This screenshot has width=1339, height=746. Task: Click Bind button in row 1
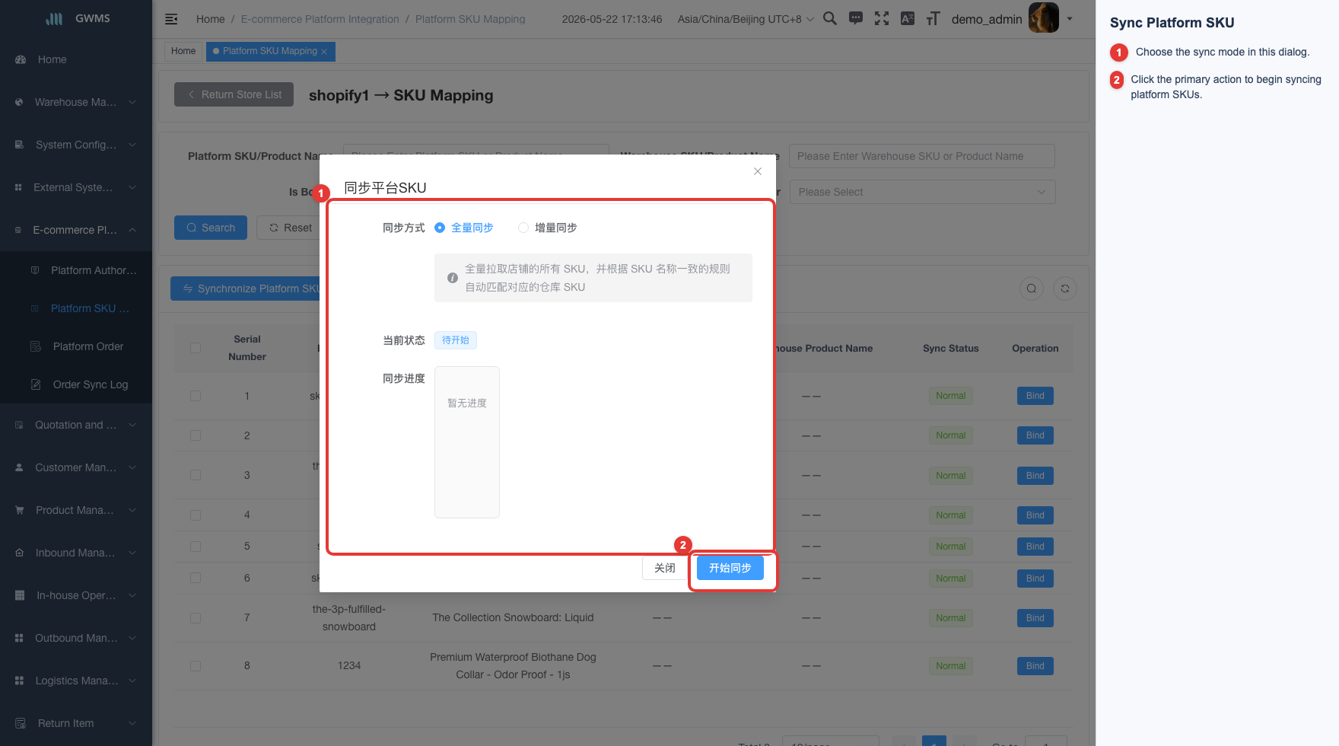[x=1035, y=396]
